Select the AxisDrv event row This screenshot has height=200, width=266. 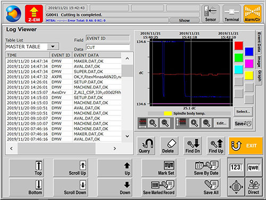point(64,93)
